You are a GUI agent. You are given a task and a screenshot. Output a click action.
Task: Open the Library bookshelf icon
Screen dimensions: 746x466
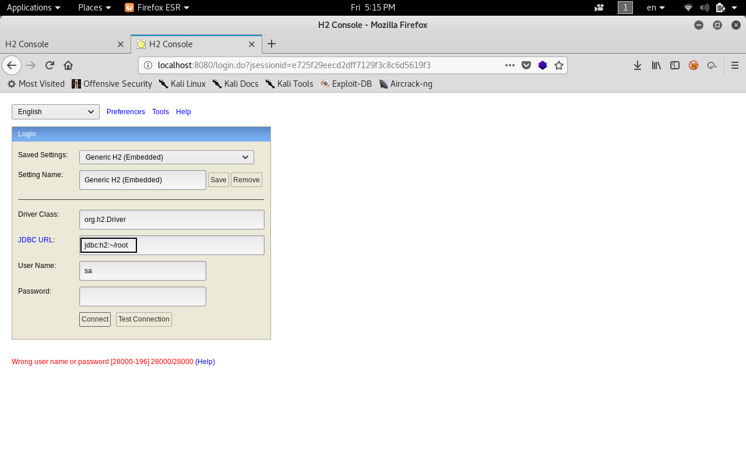click(656, 65)
